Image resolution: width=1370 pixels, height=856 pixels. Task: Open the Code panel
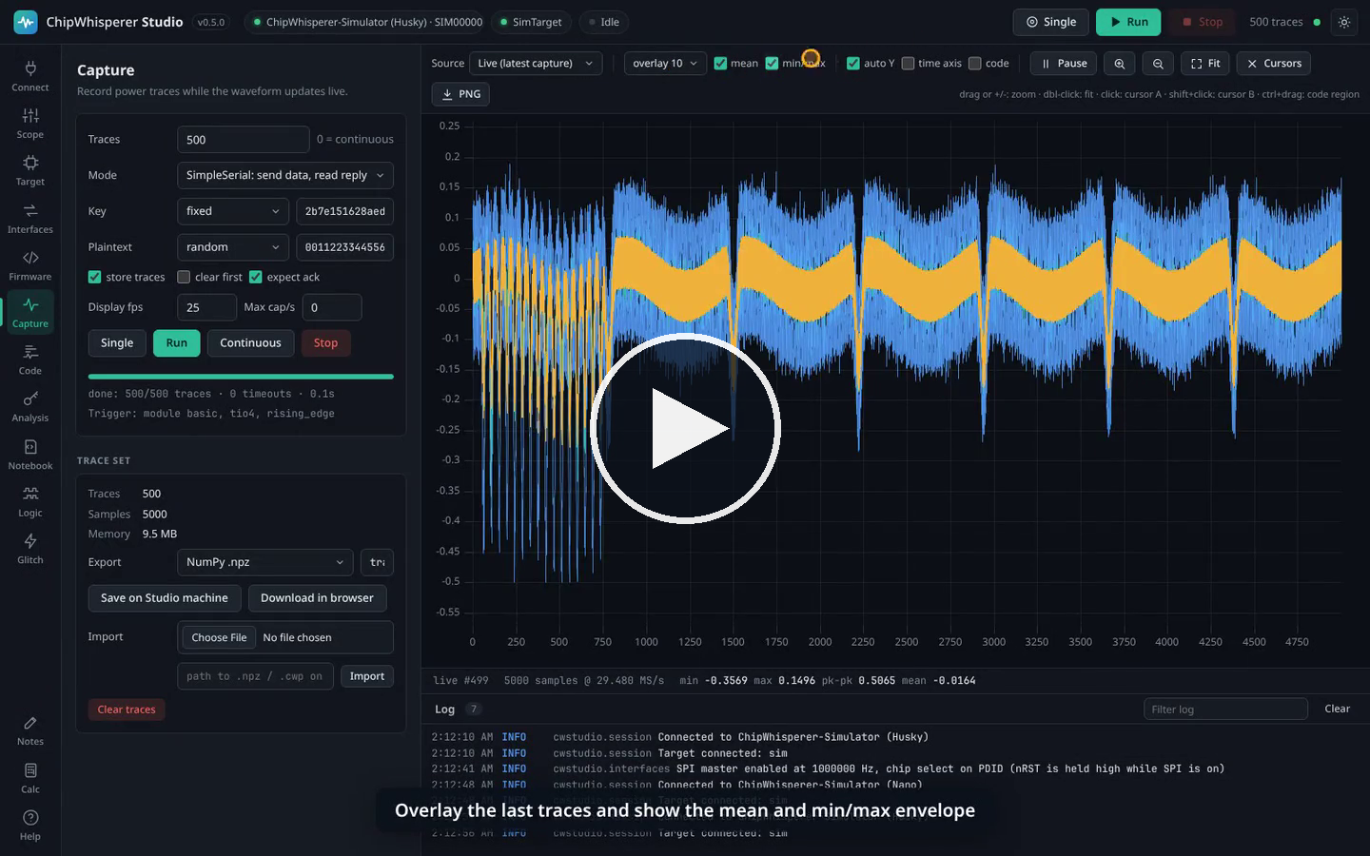pyautogui.click(x=30, y=360)
